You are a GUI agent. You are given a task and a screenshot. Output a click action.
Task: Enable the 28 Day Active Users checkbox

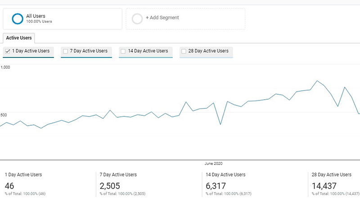(184, 51)
